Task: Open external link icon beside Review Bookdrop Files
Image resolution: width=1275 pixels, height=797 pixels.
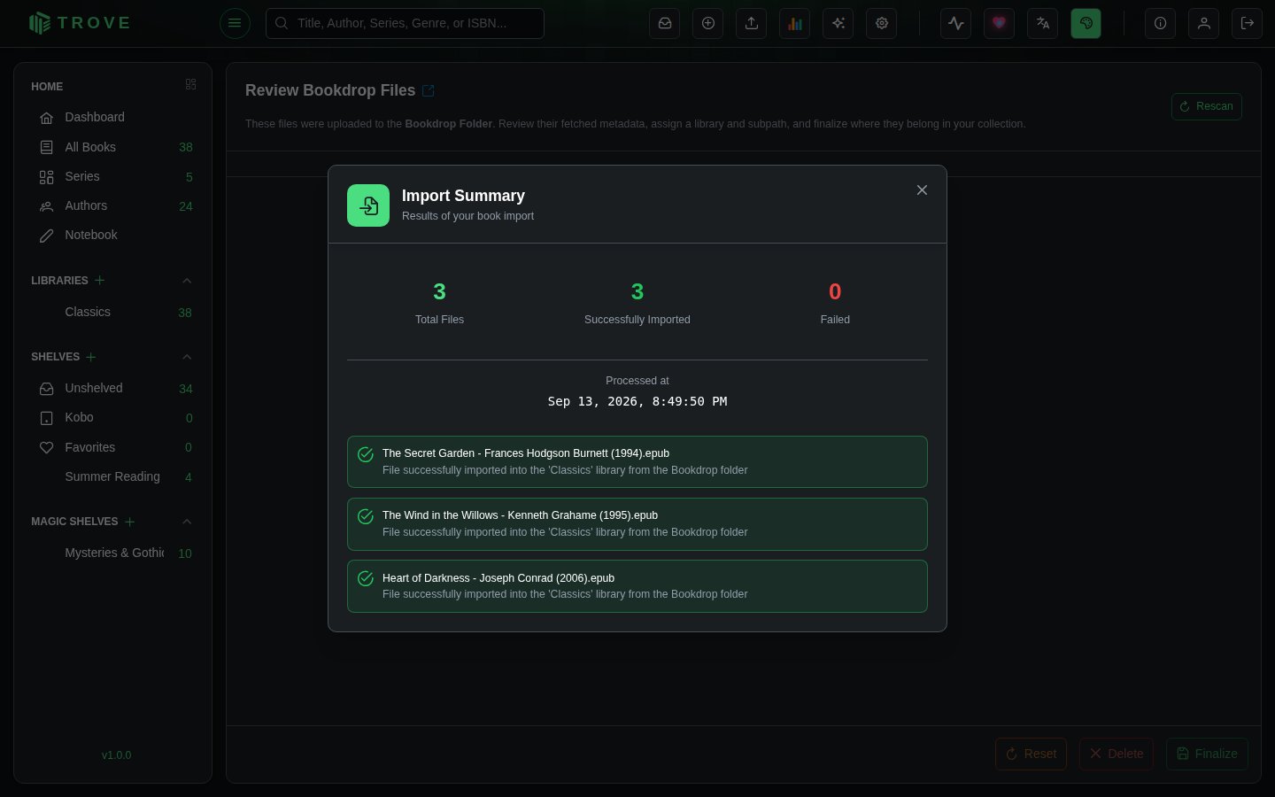Action: 429,90
